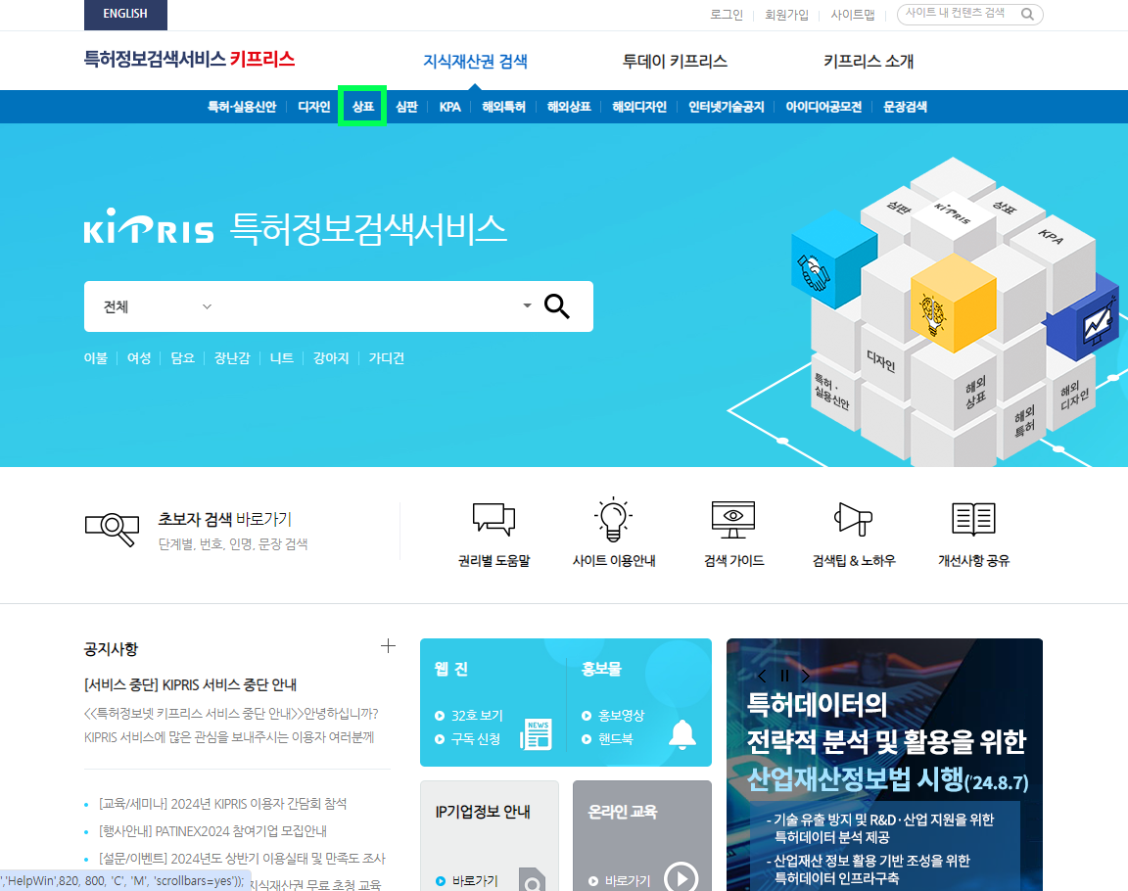Click the 홍보물 bell icon

pos(681,734)
